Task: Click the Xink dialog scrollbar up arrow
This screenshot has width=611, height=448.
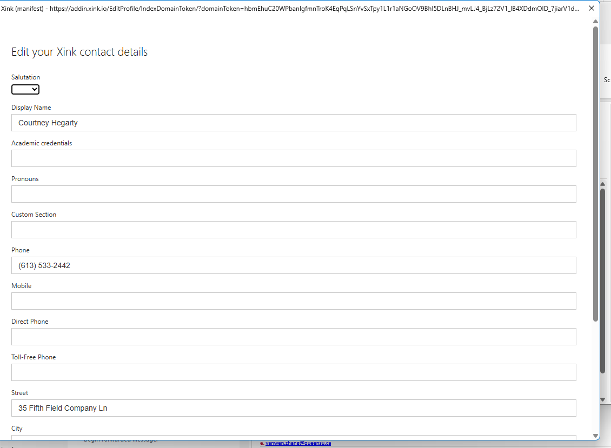Action: tap(595, 22)
